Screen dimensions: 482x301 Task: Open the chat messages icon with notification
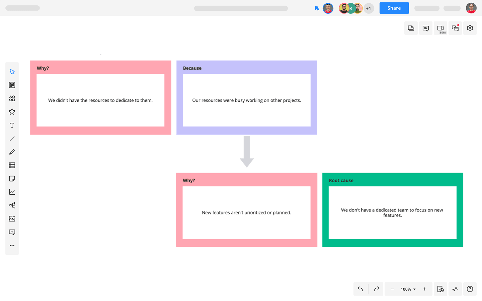pyautogui.click(x=455, y=28)
